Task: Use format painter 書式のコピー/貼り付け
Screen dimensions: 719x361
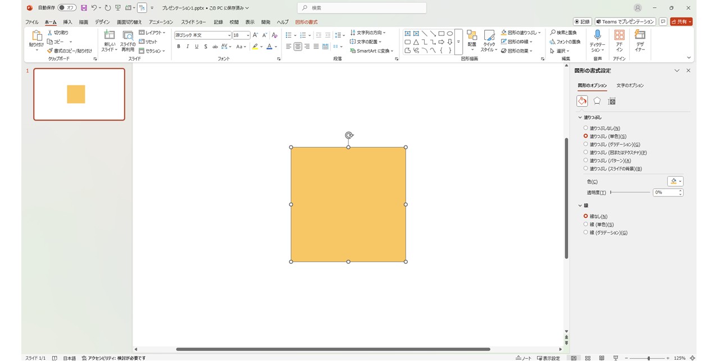Action: click(x=70, y=51)
